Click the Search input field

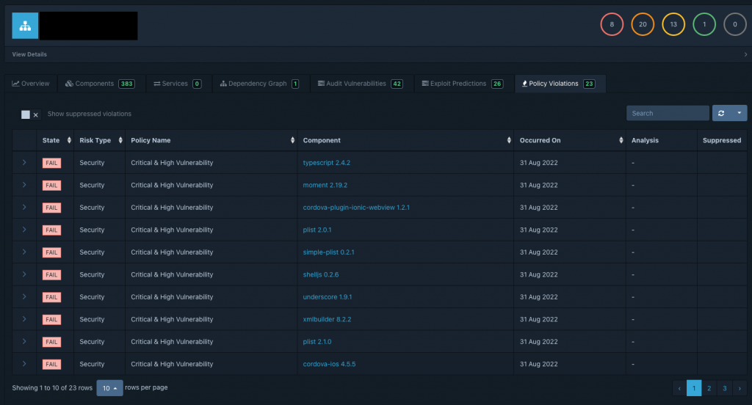pyautogui.click(x=668, y=113)
